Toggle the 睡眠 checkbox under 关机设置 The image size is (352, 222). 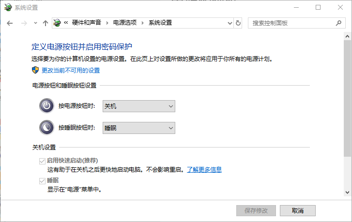(x=42, y=180)
